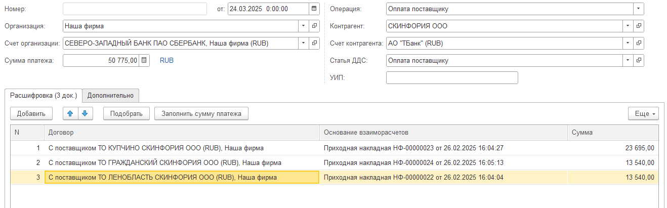The height and width of the screenshot is (208, 667).
Task: Switch to the Дополнительно tab
Action: [110, 95]
